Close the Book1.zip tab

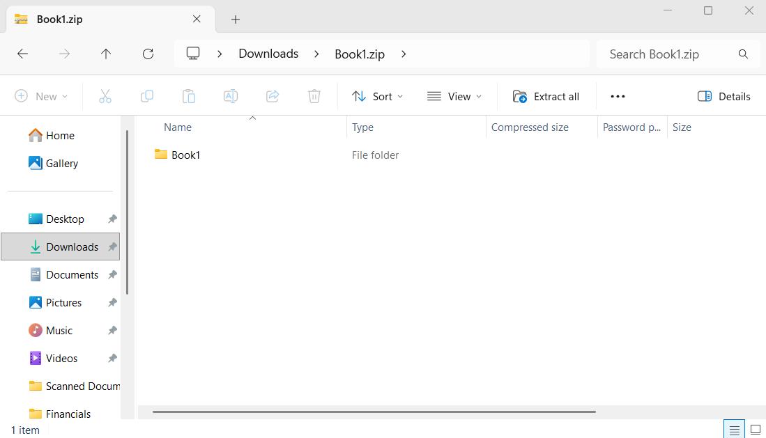click(x=197, y=19)
